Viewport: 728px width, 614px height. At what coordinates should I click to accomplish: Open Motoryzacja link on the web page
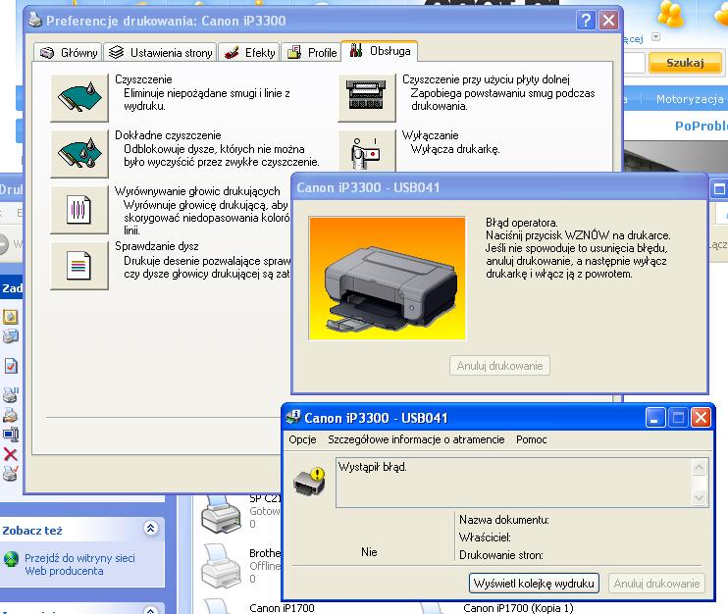point(690,99)
